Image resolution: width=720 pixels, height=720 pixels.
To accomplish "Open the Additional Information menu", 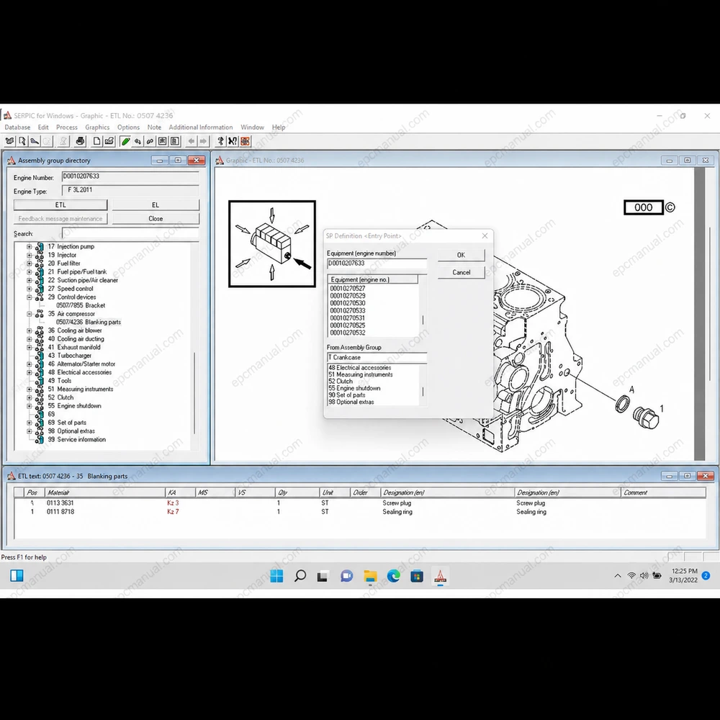I will [x=201, y=127].
